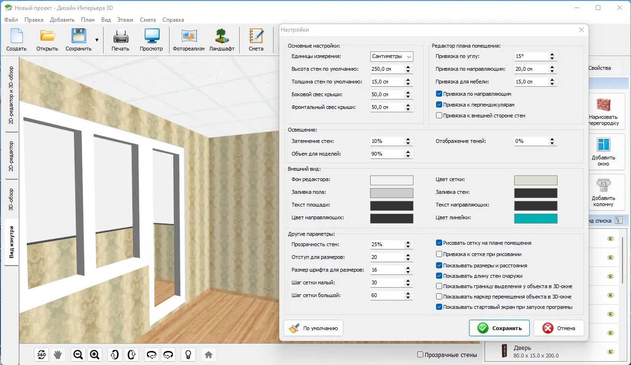Screen dimensions: 631x365
Task: Disable Показывать стартовый экран при запуске
Action: pos(439,307)
